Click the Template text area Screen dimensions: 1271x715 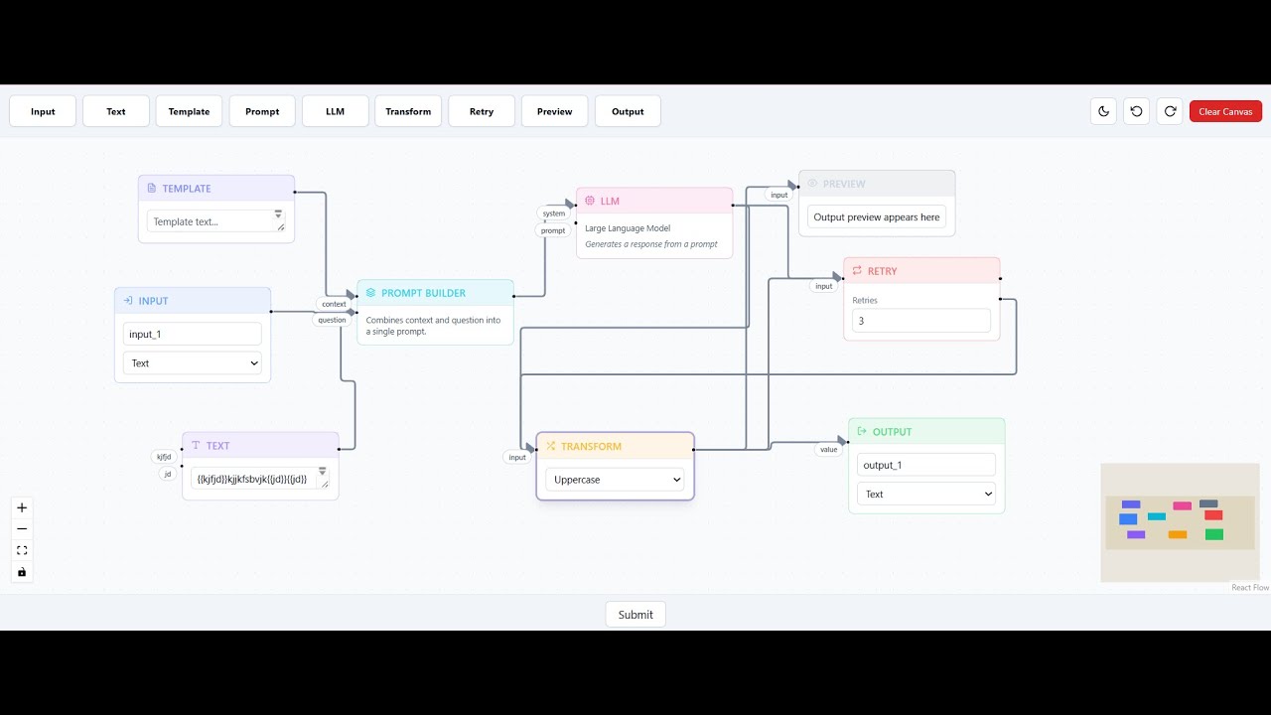point(216,221)
